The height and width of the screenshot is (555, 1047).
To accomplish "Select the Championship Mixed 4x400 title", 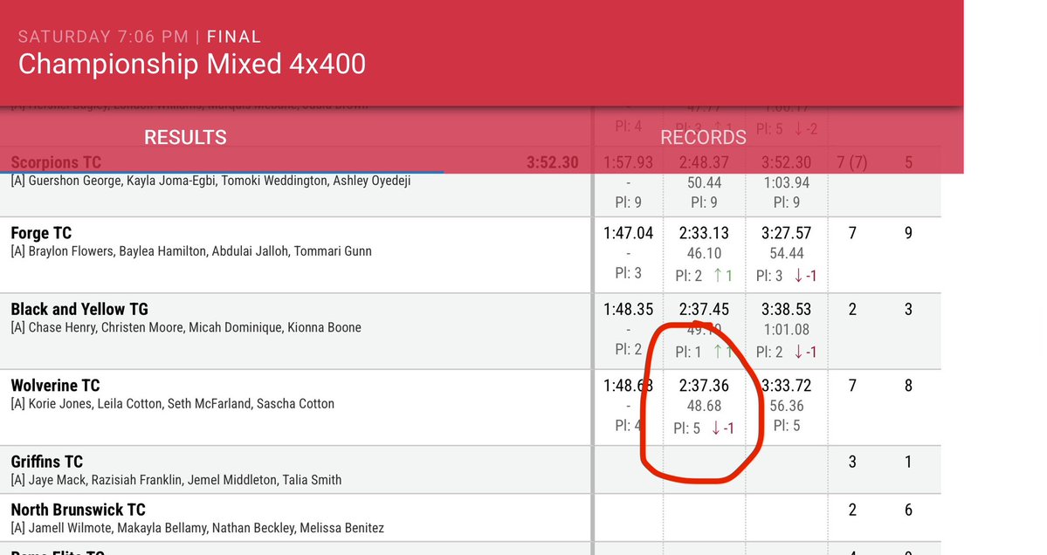I will point(191,64).
